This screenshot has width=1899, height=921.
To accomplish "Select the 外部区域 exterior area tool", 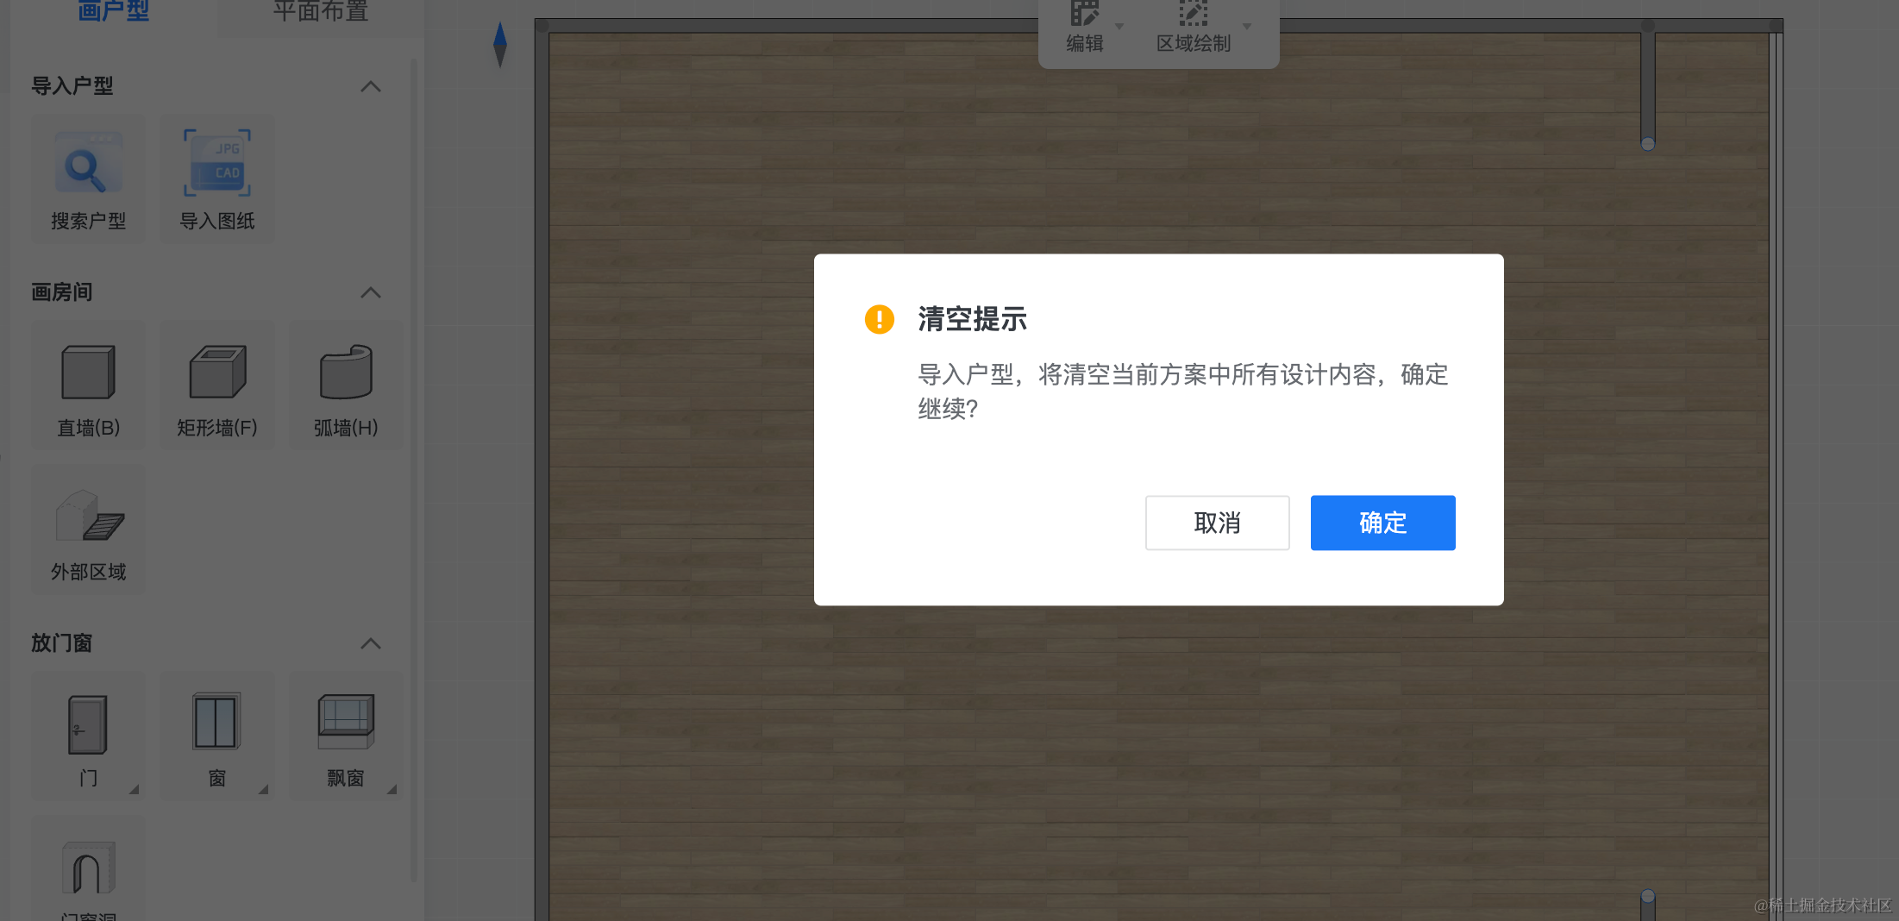I will click(x=88, y=529).
